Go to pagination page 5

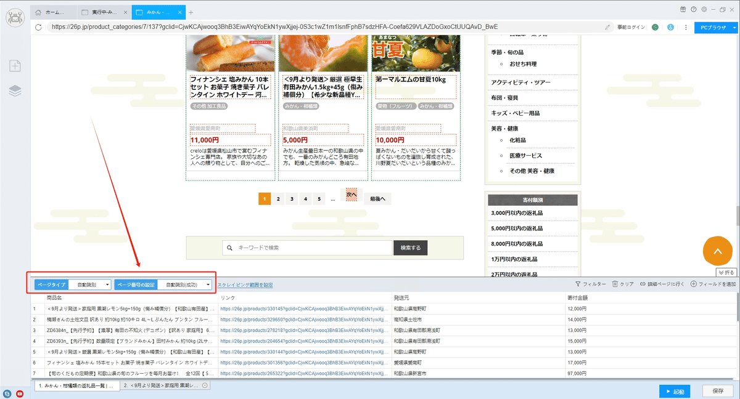pos(319,199)
